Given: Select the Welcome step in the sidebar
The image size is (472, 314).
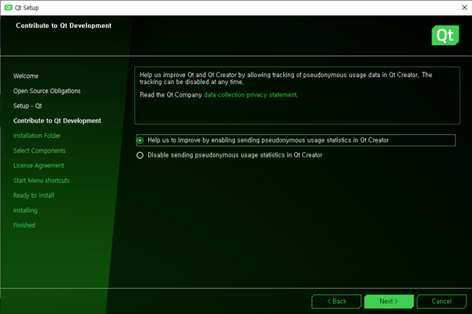Looking at the screenshot, I should coord(26,76).
